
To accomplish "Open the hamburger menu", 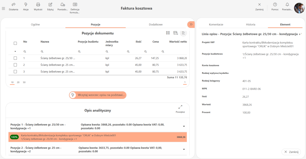I will point(3,8).
